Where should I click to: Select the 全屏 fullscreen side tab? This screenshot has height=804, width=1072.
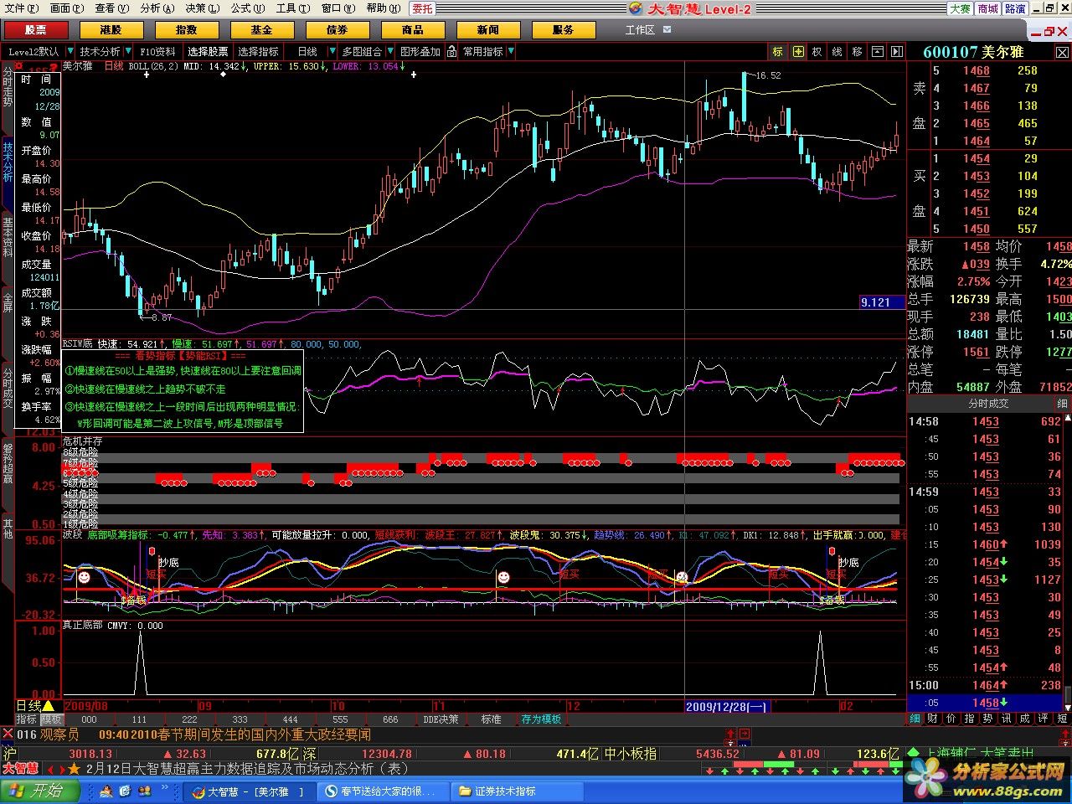tap(8, 301)
